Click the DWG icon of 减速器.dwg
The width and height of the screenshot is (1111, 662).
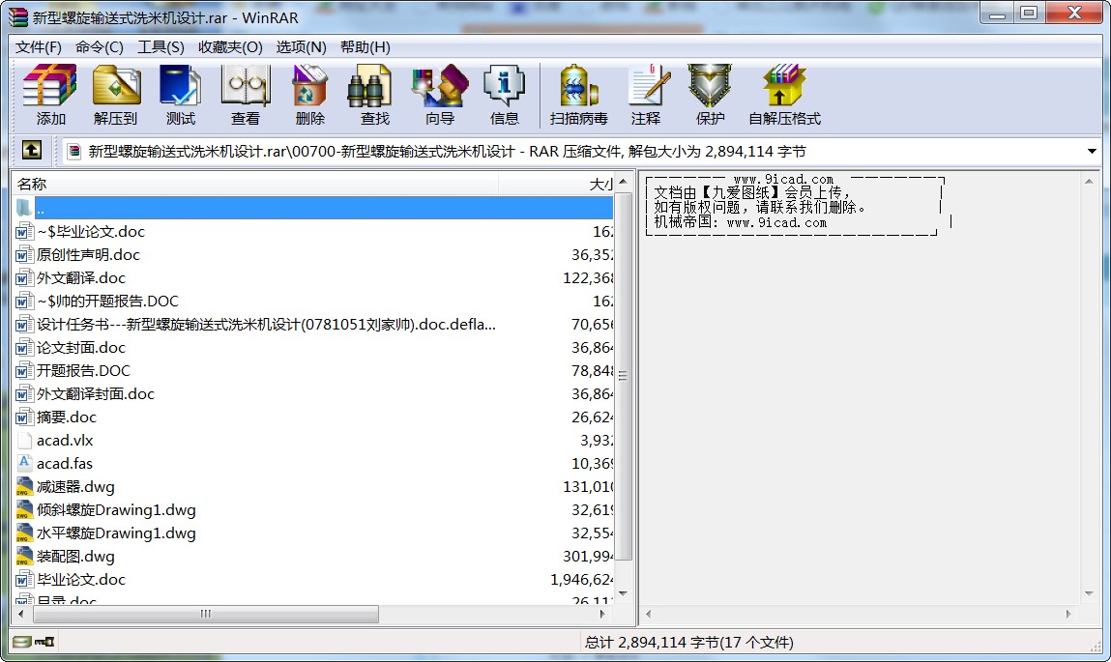click(24, 487)
